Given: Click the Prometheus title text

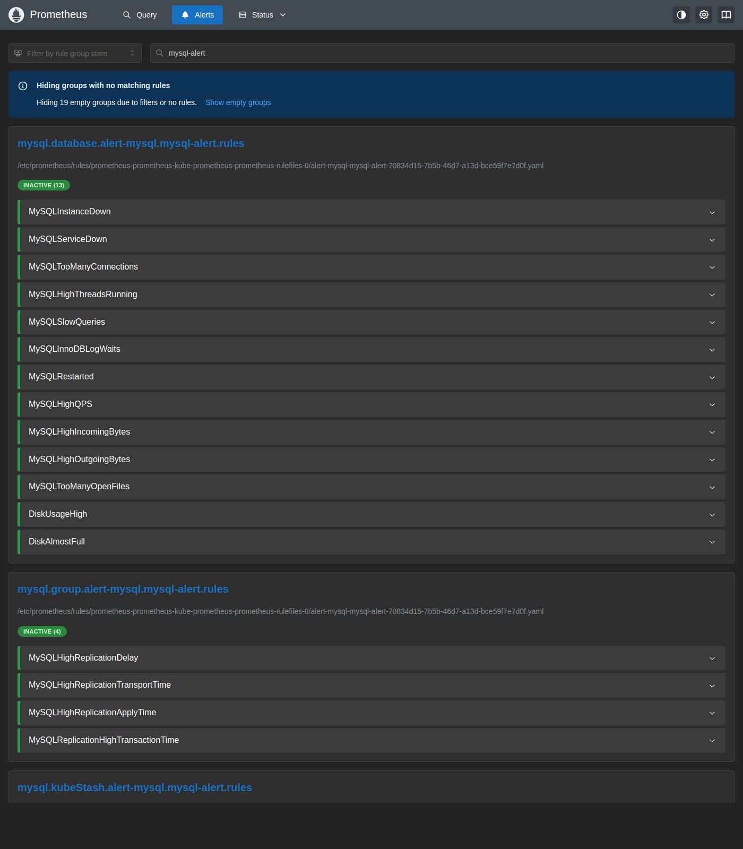Looking at the screenshot, I should 58,15.
